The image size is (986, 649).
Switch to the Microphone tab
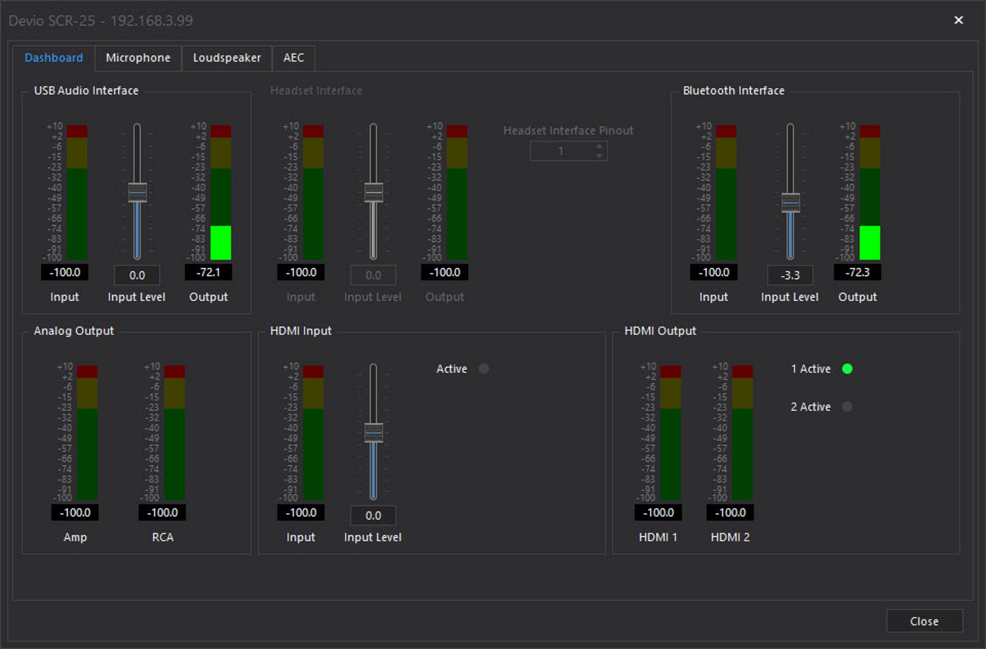point(138,58)
